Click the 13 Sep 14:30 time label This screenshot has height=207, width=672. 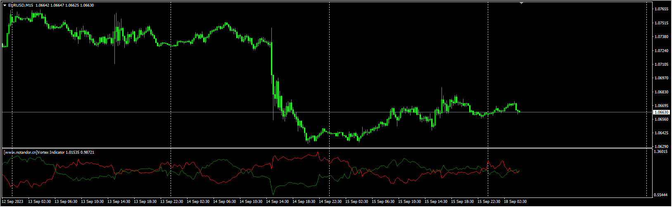(120, 202)
